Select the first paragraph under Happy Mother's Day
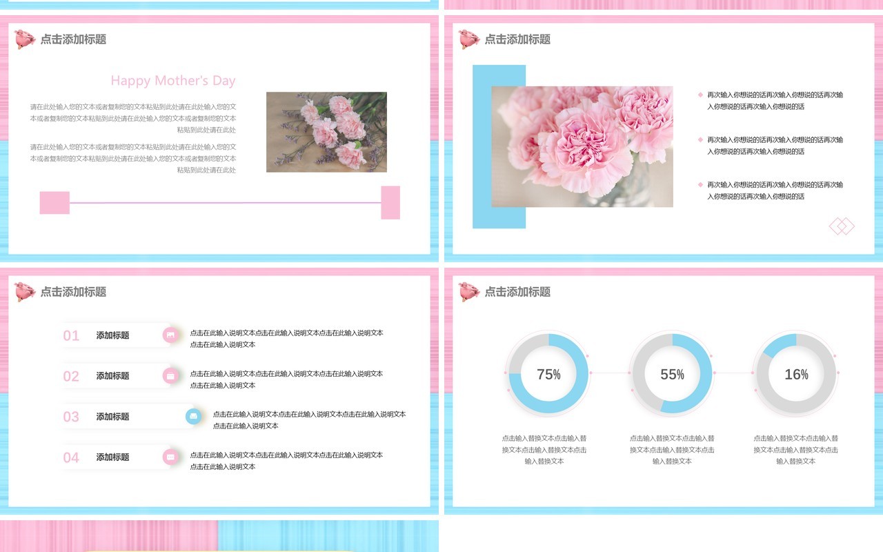Viewport: 883px width, 552px height. (133, 118)
